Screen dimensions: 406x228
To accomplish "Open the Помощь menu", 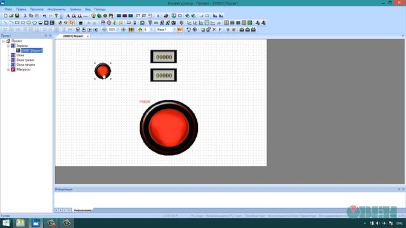I will point(100,9).
